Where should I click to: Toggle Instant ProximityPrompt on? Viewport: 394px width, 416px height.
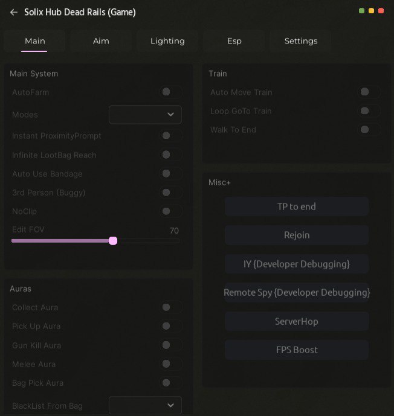pos(170,136)
